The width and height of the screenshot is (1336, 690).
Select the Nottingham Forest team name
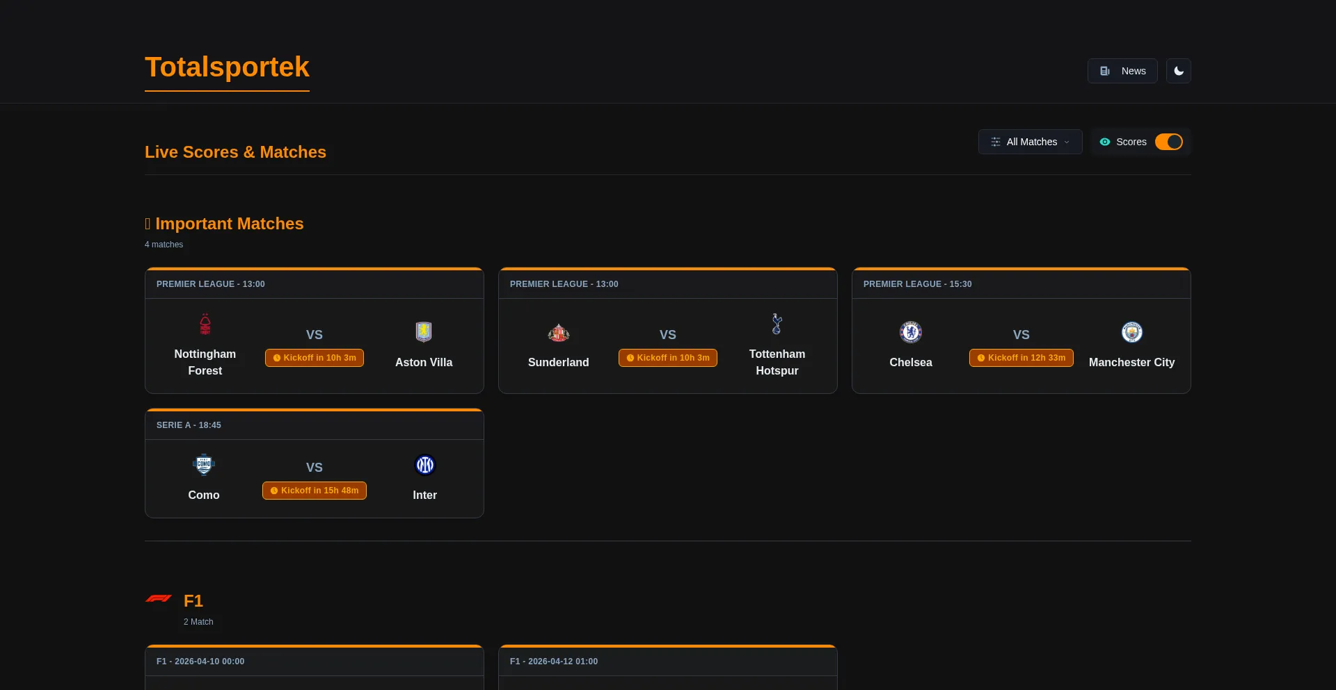[x=205, y=363]
